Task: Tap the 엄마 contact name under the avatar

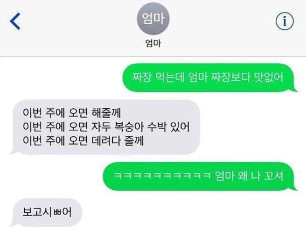Action: pos(153,43)
